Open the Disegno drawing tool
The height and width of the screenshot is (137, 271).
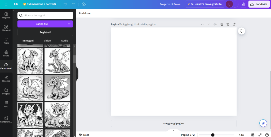pyautogui.click(x=6, y=79)
